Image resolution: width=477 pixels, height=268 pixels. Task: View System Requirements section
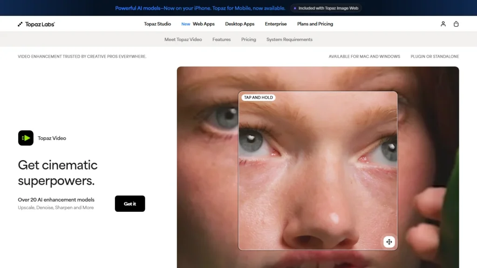289,39
